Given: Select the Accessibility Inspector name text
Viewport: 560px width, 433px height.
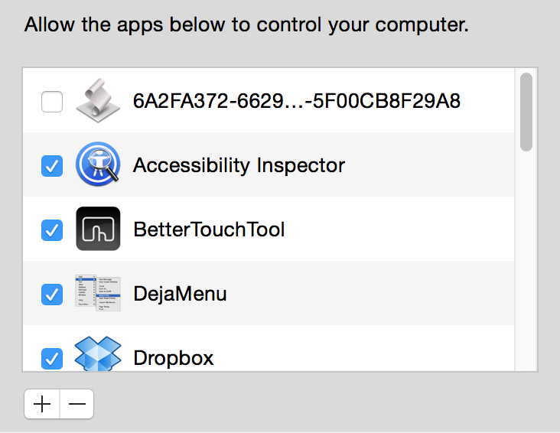Looking at the screenshot, I should coord(239,165).
